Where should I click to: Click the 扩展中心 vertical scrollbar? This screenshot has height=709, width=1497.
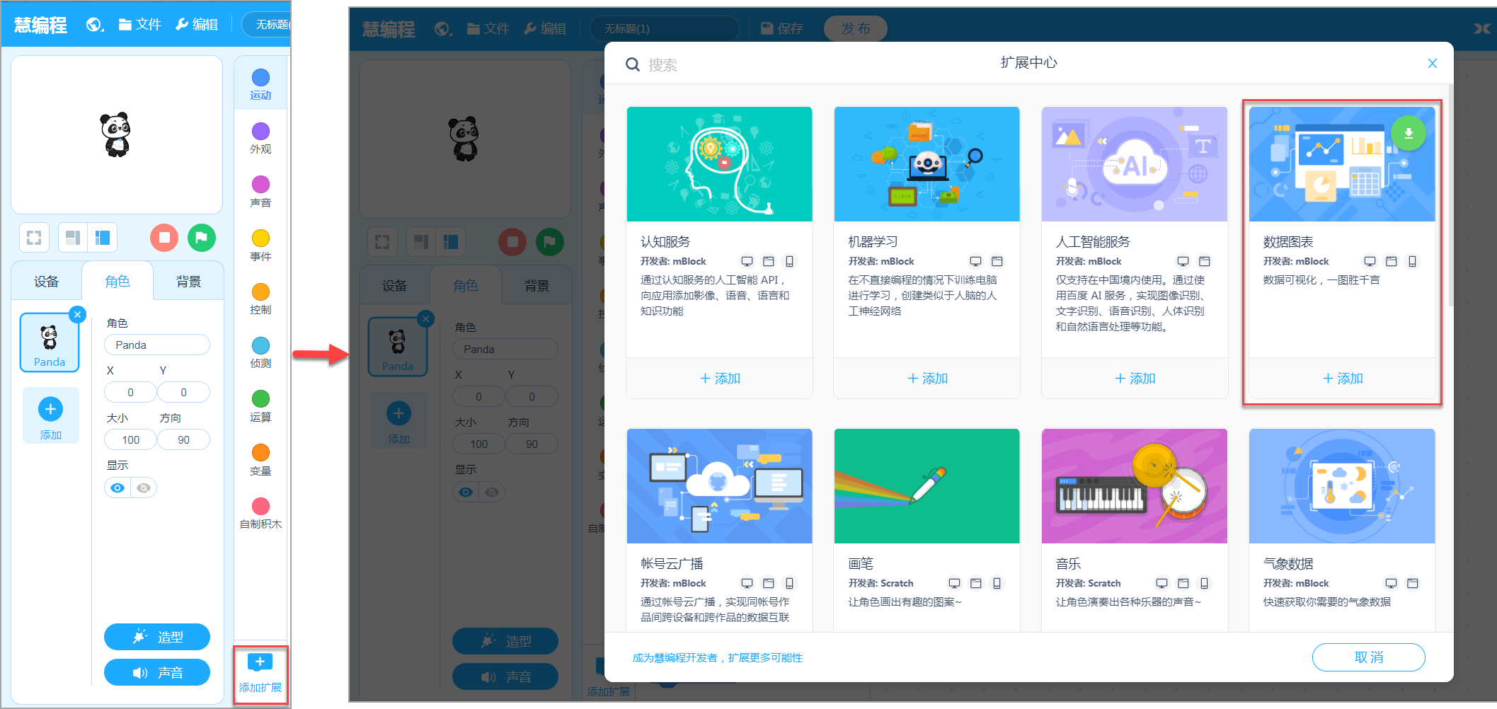tap(1450, 195)
